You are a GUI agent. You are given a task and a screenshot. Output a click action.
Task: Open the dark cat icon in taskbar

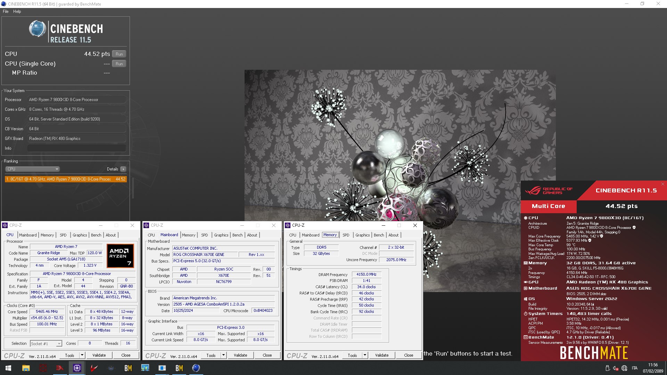(x=111, y=368)
